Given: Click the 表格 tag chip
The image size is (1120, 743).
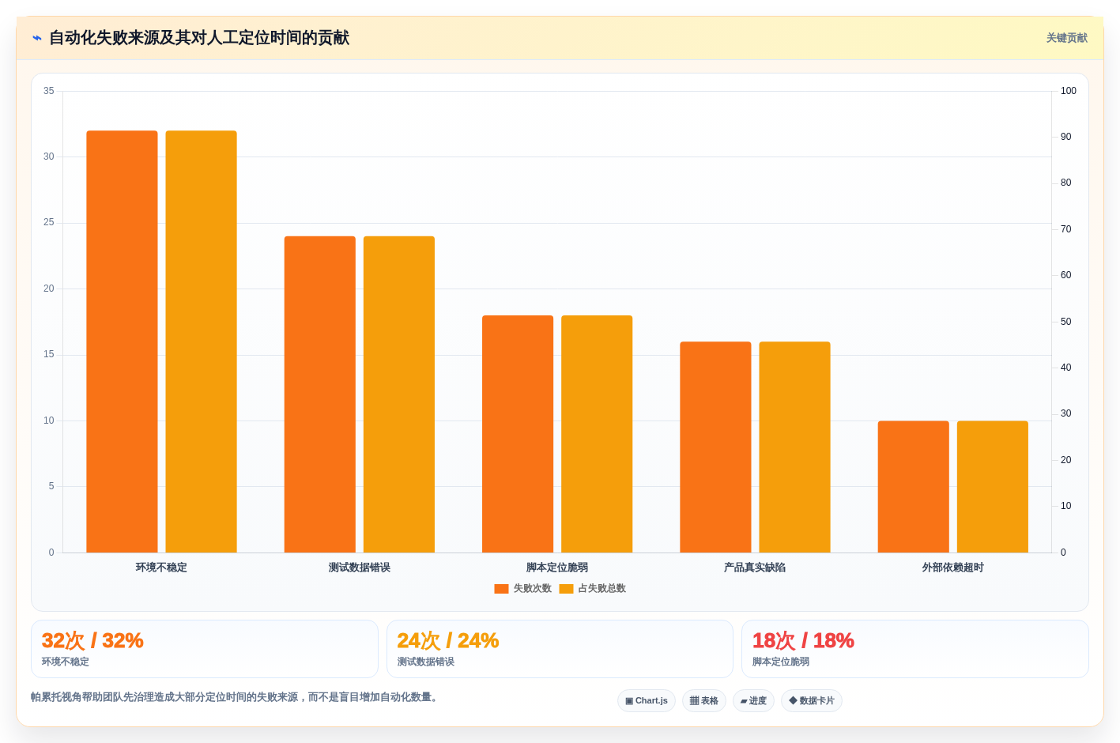Looking at the screenshot, I should click(x=704, y=701).
